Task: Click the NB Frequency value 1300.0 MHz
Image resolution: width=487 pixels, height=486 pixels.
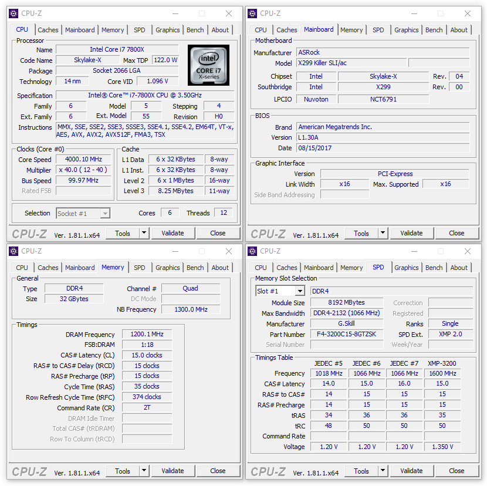Action: point(191,309)
